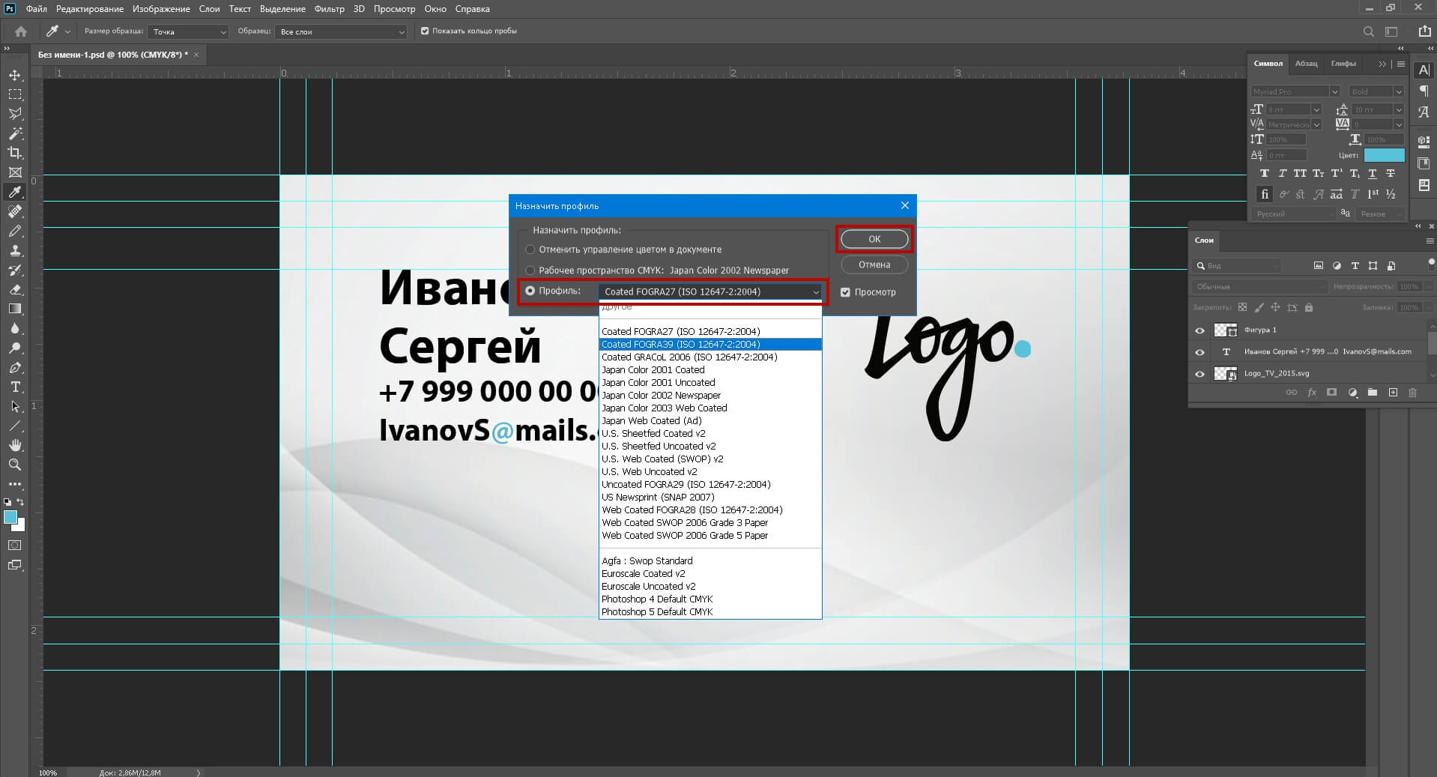Open the Myriad Pro font family dropdown
Screen dimensions: 1437x777
pyautogui.click(x=1295, y=91)
